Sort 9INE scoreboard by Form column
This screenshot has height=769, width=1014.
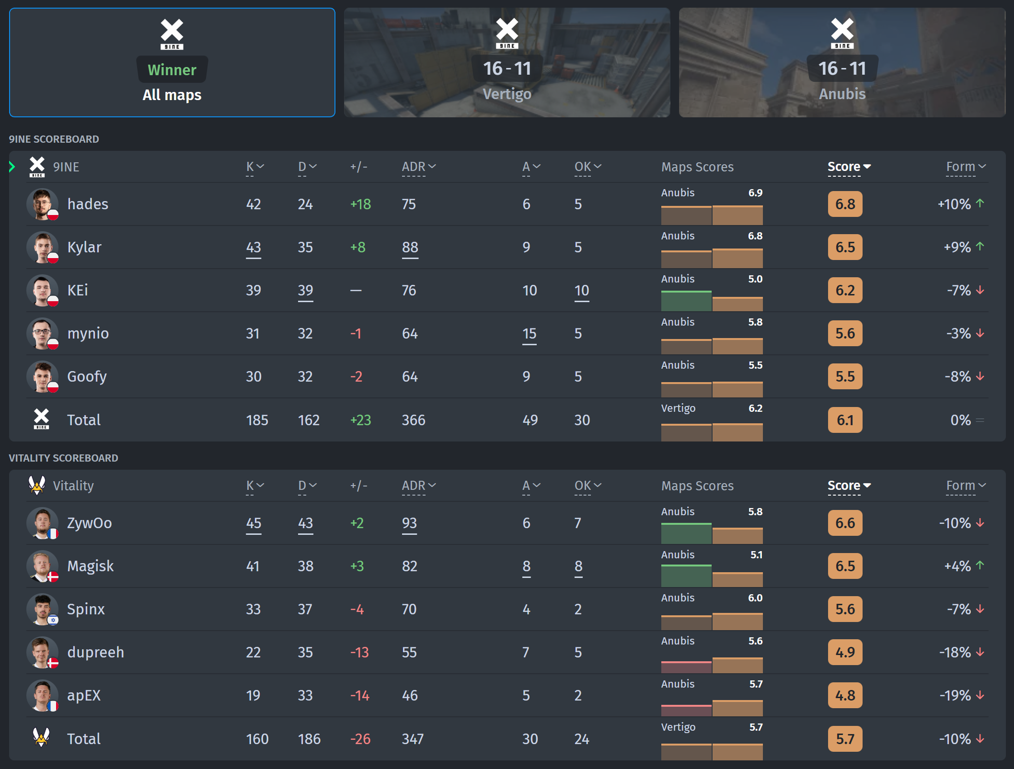(966, 167)
